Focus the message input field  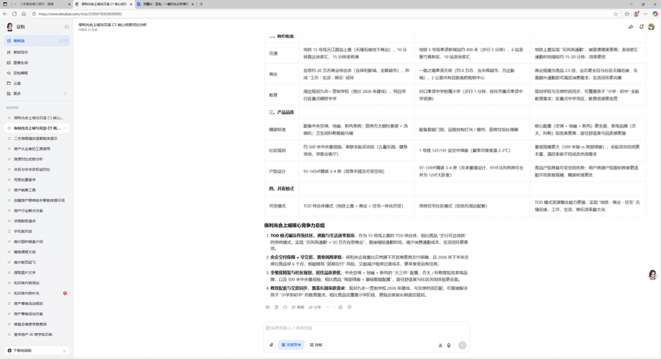(x=367, y=328)
